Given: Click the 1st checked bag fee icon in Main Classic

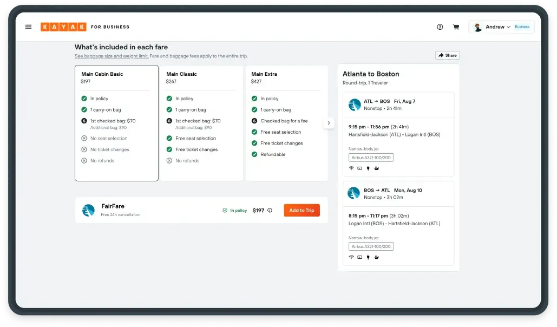Looking at the screenshot, I should pos(169,121).
